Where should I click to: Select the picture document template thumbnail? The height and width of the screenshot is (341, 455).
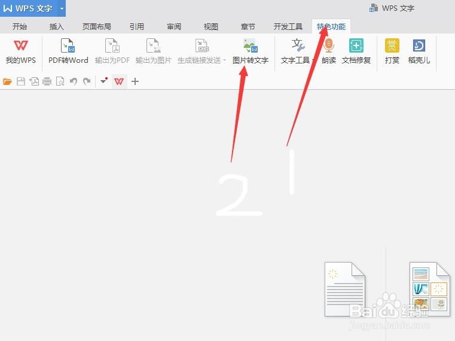430,289
